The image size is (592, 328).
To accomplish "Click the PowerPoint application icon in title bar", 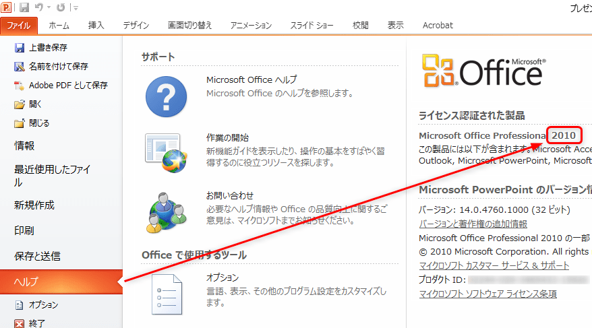I will click(x=5, y=7).
